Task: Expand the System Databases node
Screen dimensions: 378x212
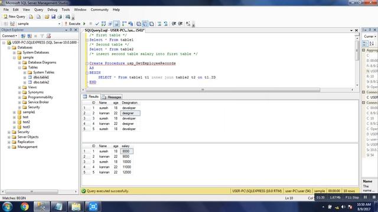Action: point(14,52)
